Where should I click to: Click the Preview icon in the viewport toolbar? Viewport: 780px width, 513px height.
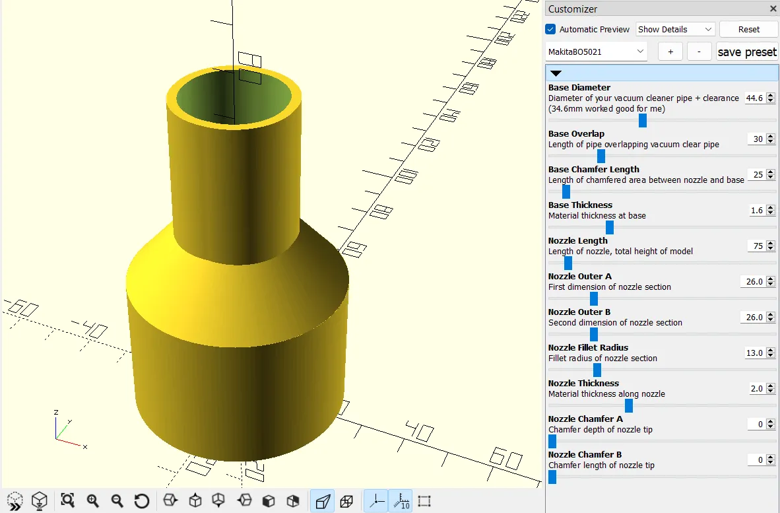coord(15,500)
